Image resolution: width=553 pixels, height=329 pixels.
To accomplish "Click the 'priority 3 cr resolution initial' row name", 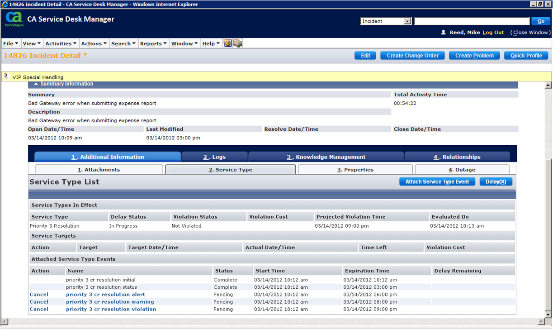I will (101, 280).
